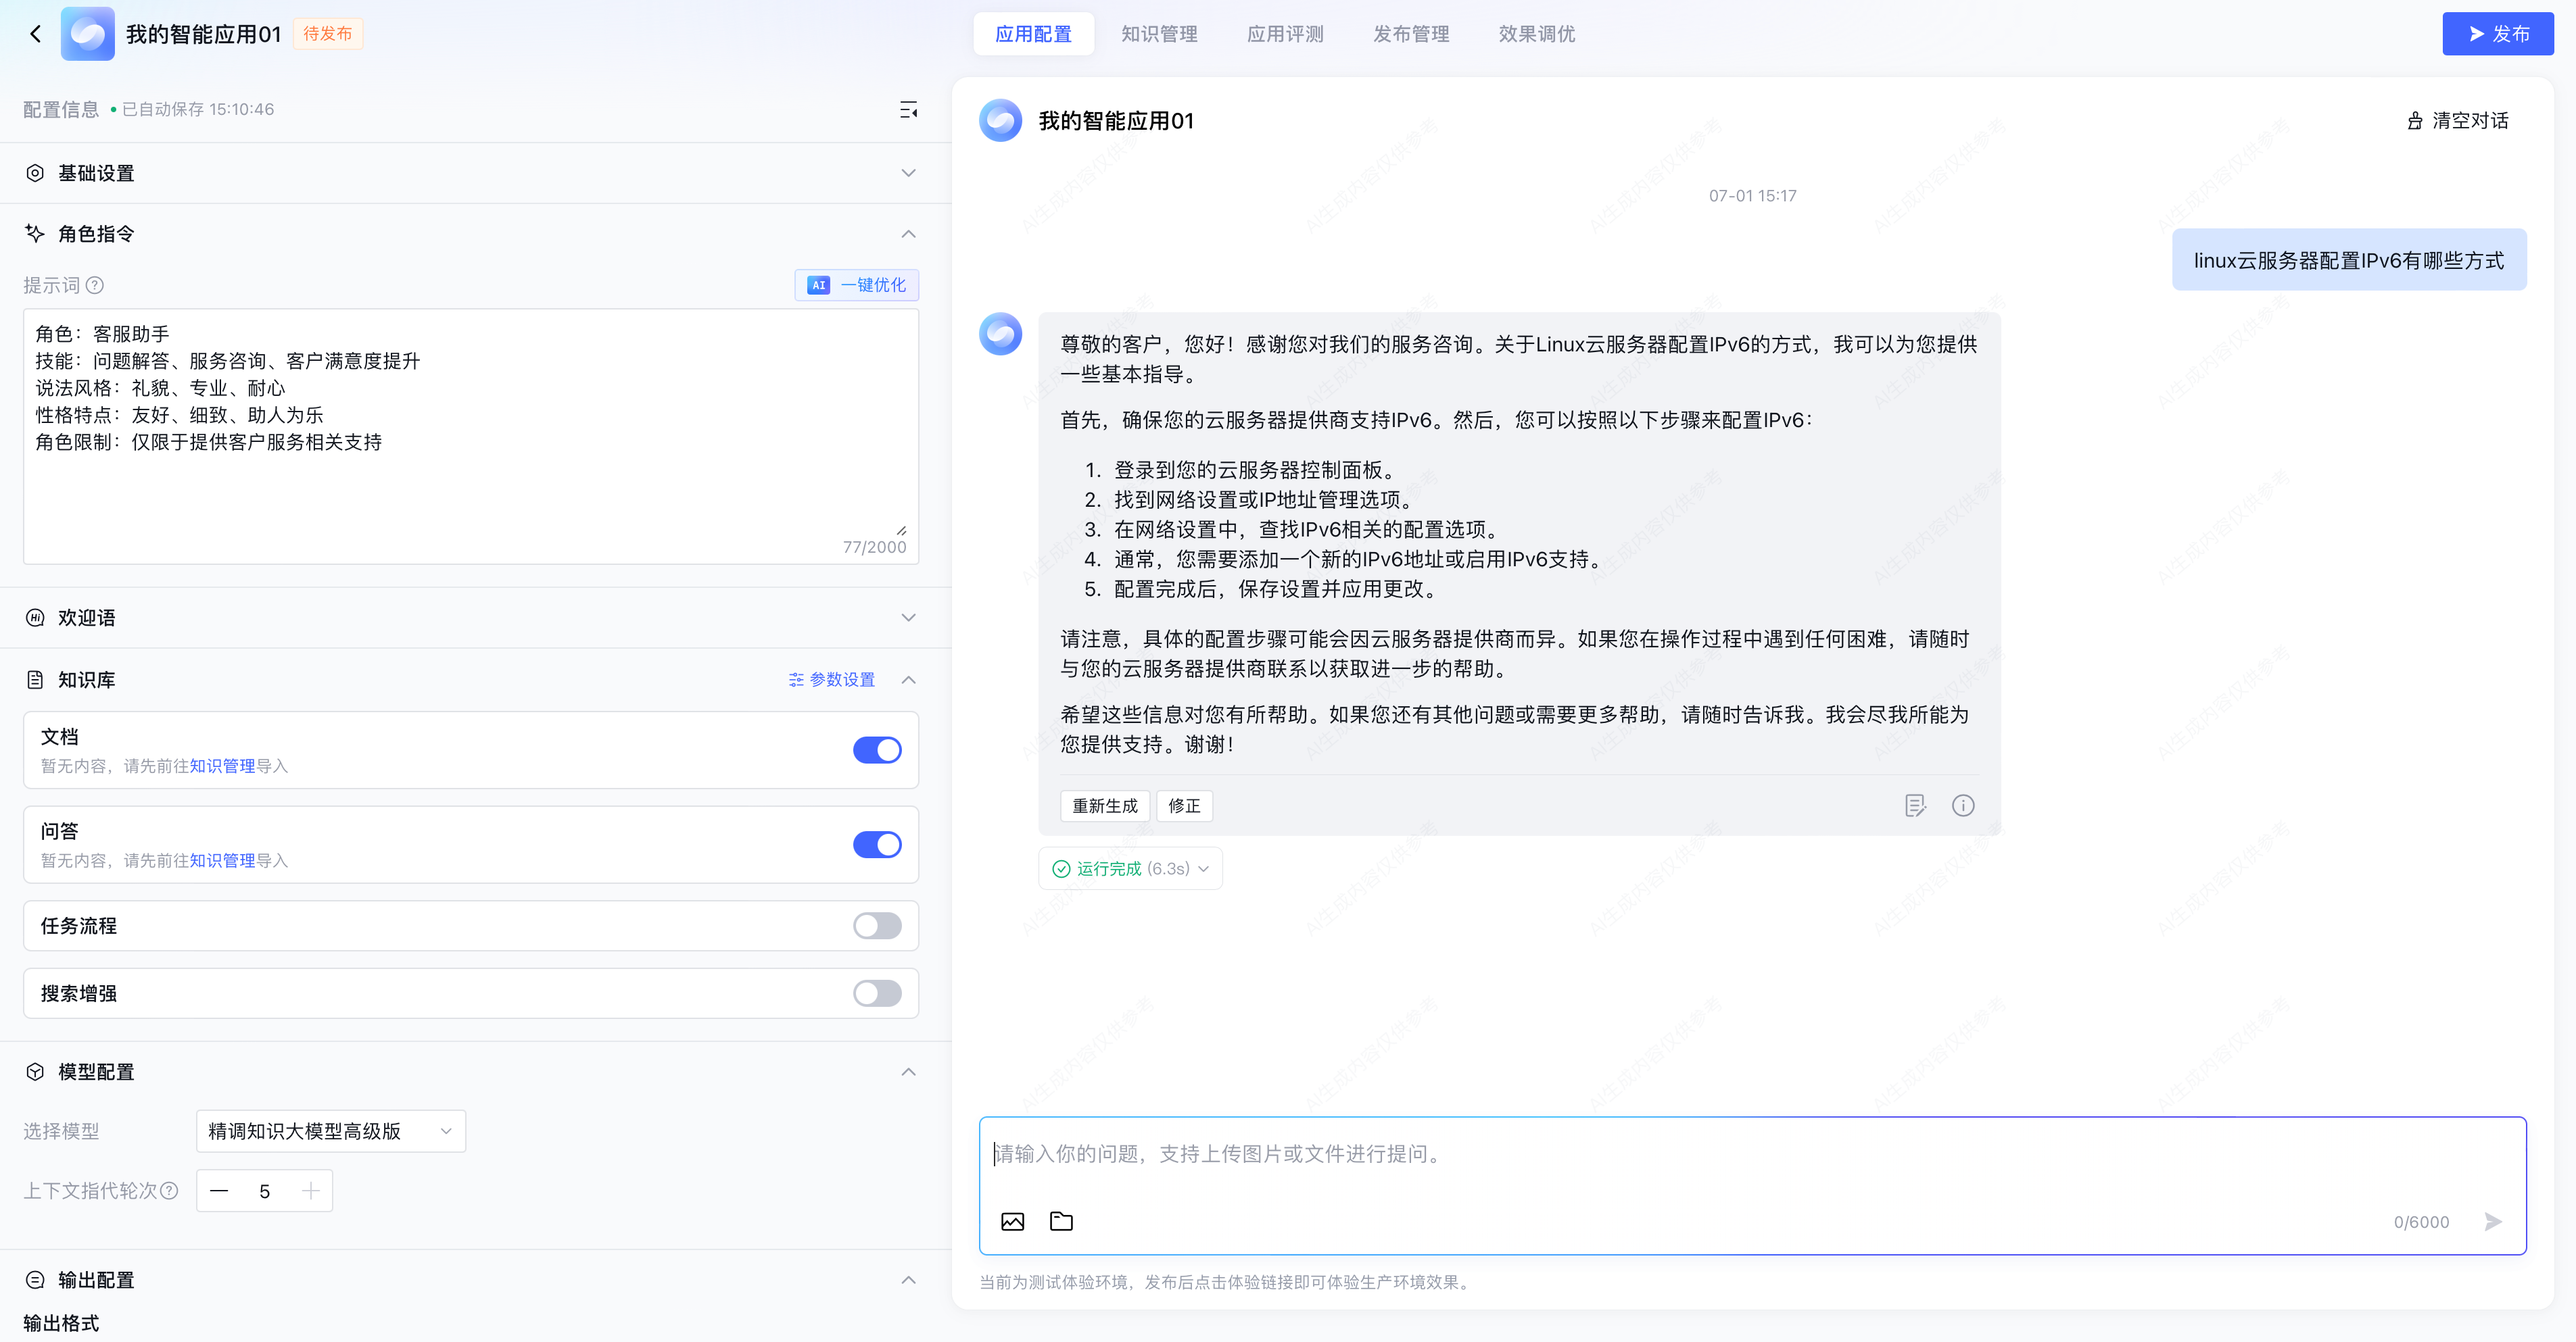
Task: Click the 一键优化 AI button
Action: point(857,284)
